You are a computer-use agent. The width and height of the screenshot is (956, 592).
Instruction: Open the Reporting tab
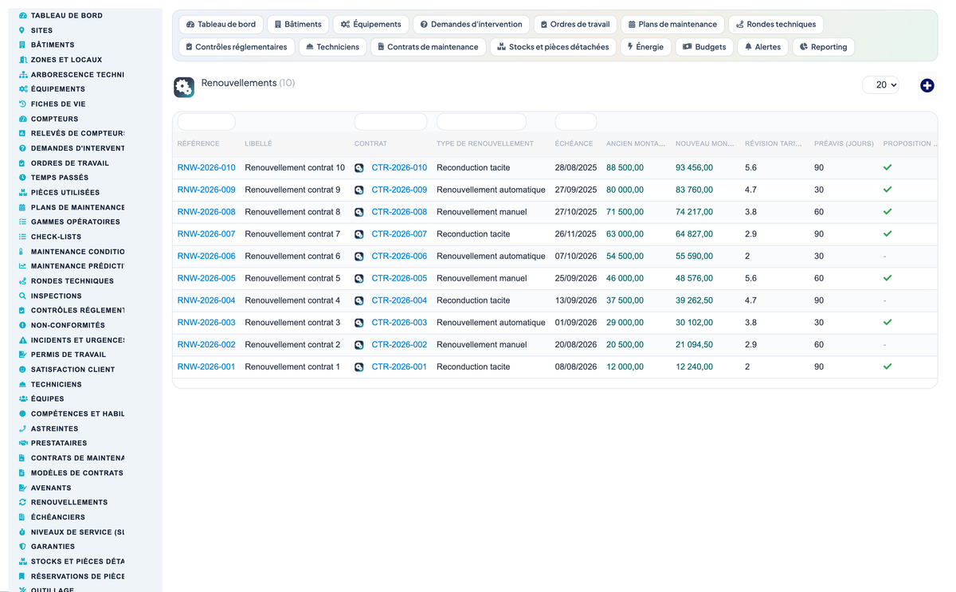(823, 47)
